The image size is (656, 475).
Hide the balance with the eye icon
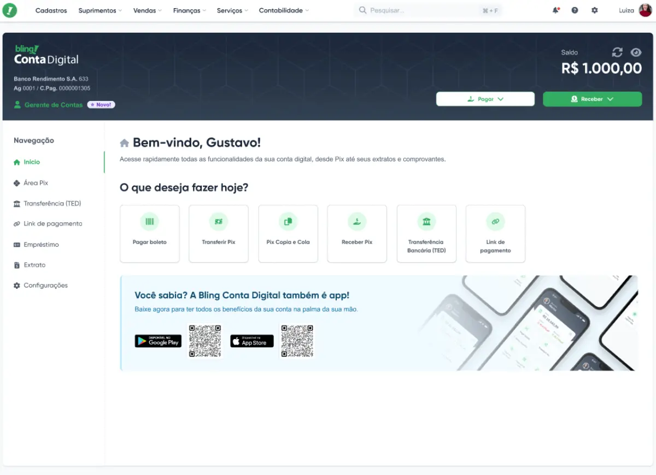point(636,52)
